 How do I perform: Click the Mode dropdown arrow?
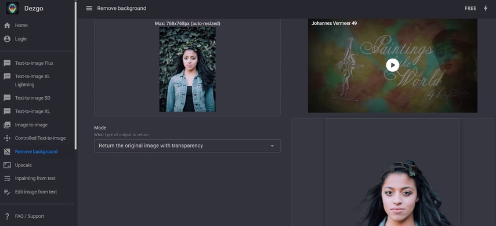272,146
